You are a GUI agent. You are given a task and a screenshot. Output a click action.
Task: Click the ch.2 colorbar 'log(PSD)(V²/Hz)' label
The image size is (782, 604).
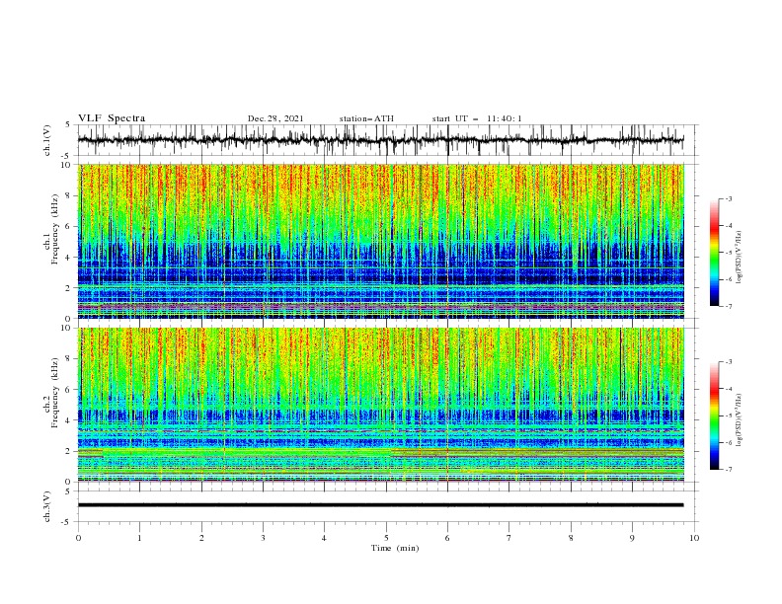click(x=739, y=420)
